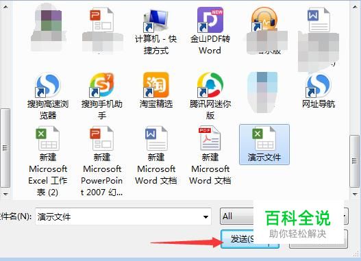Image resolution: width=361 pixels, height=261 pixels.
Task: Select the 演示文件 Excel file
Action: [264, 145]
